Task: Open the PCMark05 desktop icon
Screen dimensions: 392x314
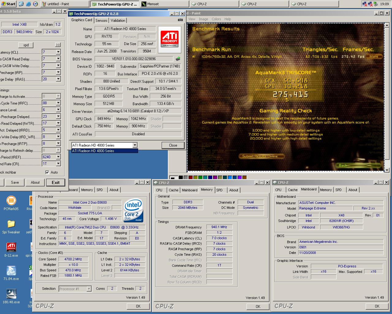Action: coord(11,203)
